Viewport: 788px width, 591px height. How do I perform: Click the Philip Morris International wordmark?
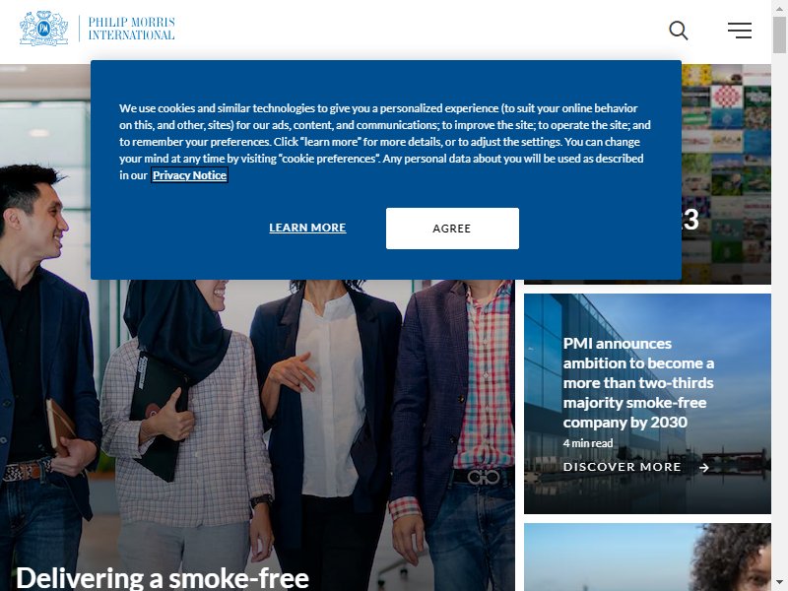132,29
